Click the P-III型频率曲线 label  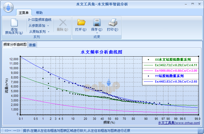[x=40, y=20]
